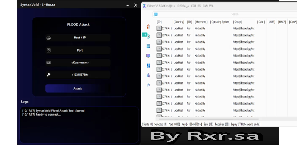
Task: Sort by the [ Country ] column header
Action: pyautogui.click(x=179, y=22)
